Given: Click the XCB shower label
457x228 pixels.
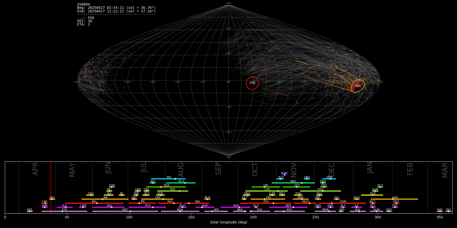Looking at the screenshot, I should coord(373,194).
